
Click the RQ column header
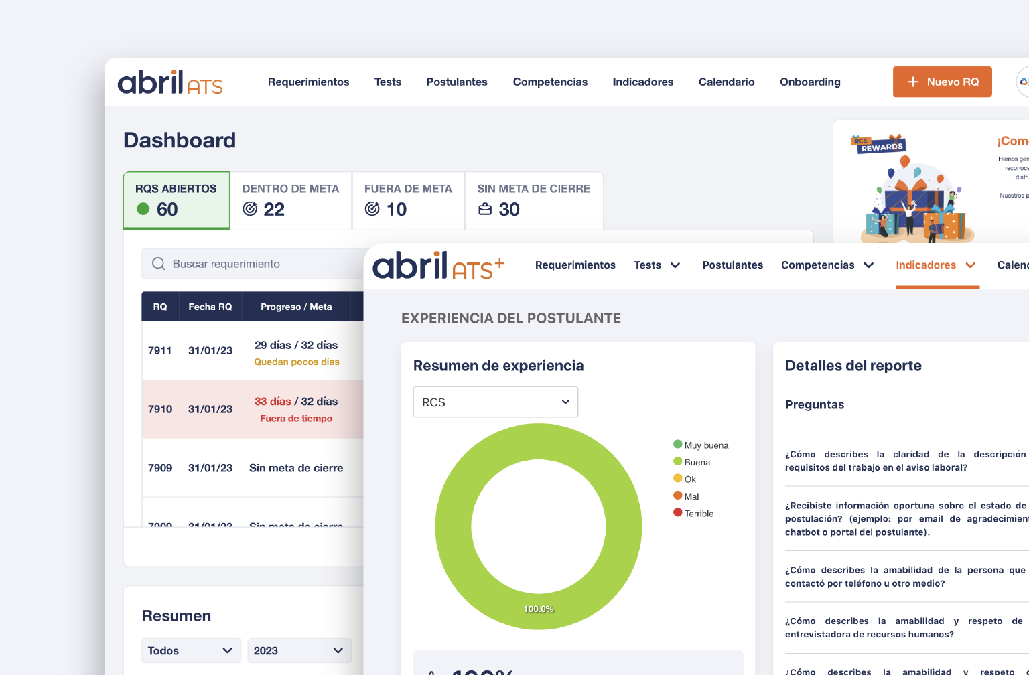point(160,307)
